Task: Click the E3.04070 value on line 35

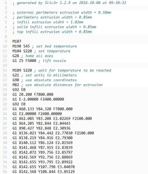Action: click(66, 167)
